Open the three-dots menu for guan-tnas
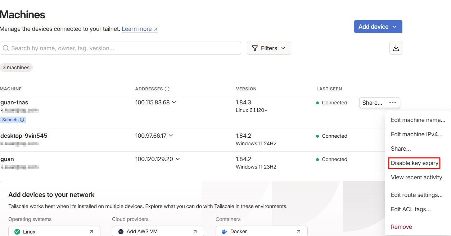Viewport: 451px width, 236px height. (x=392, y=103)
